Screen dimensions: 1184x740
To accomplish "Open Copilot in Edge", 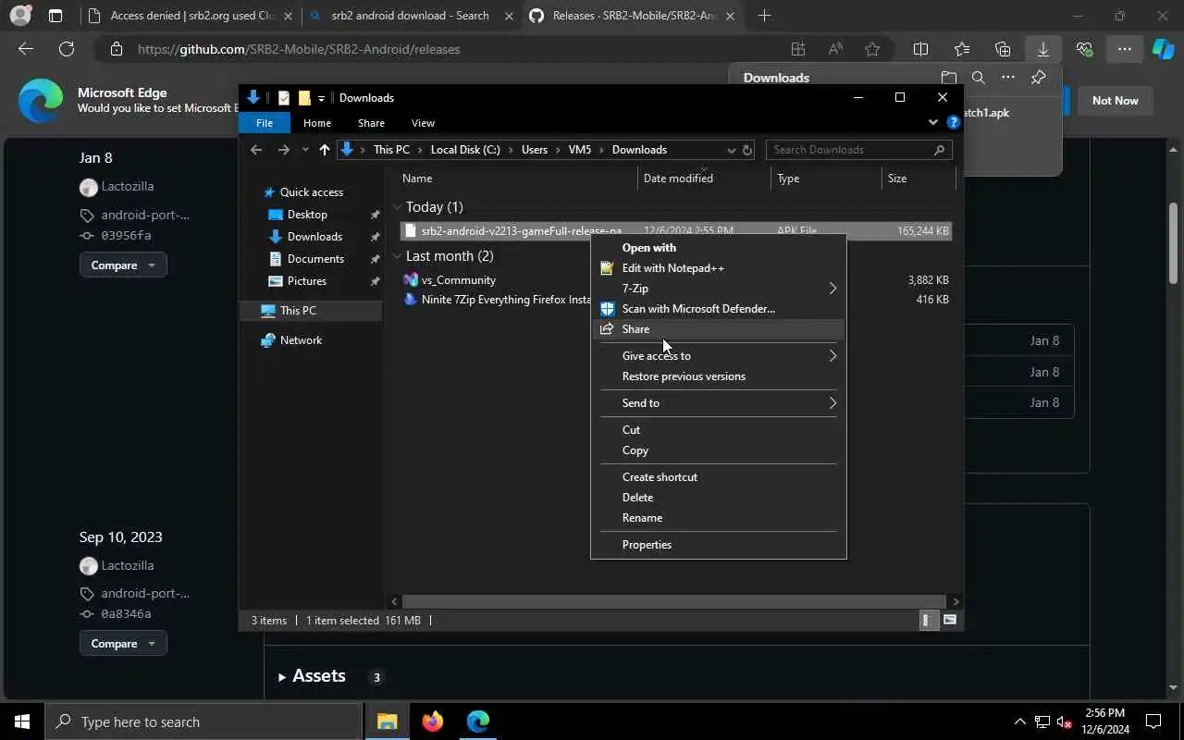I will [1163, 49].
